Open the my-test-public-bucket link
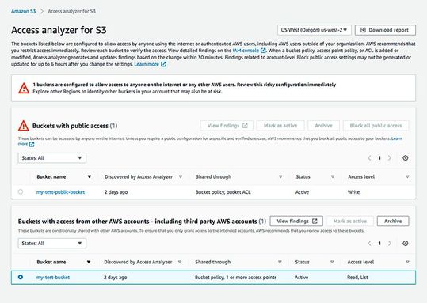The width and height of the screenshot is (427, 303). (60, 192)
